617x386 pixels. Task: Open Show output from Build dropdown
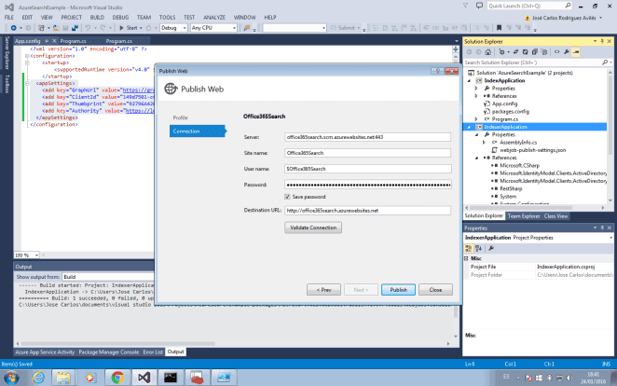[108, 277]
